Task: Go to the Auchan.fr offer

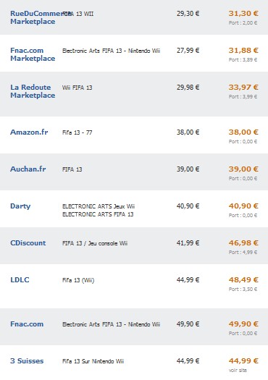Action: (28, 169)
